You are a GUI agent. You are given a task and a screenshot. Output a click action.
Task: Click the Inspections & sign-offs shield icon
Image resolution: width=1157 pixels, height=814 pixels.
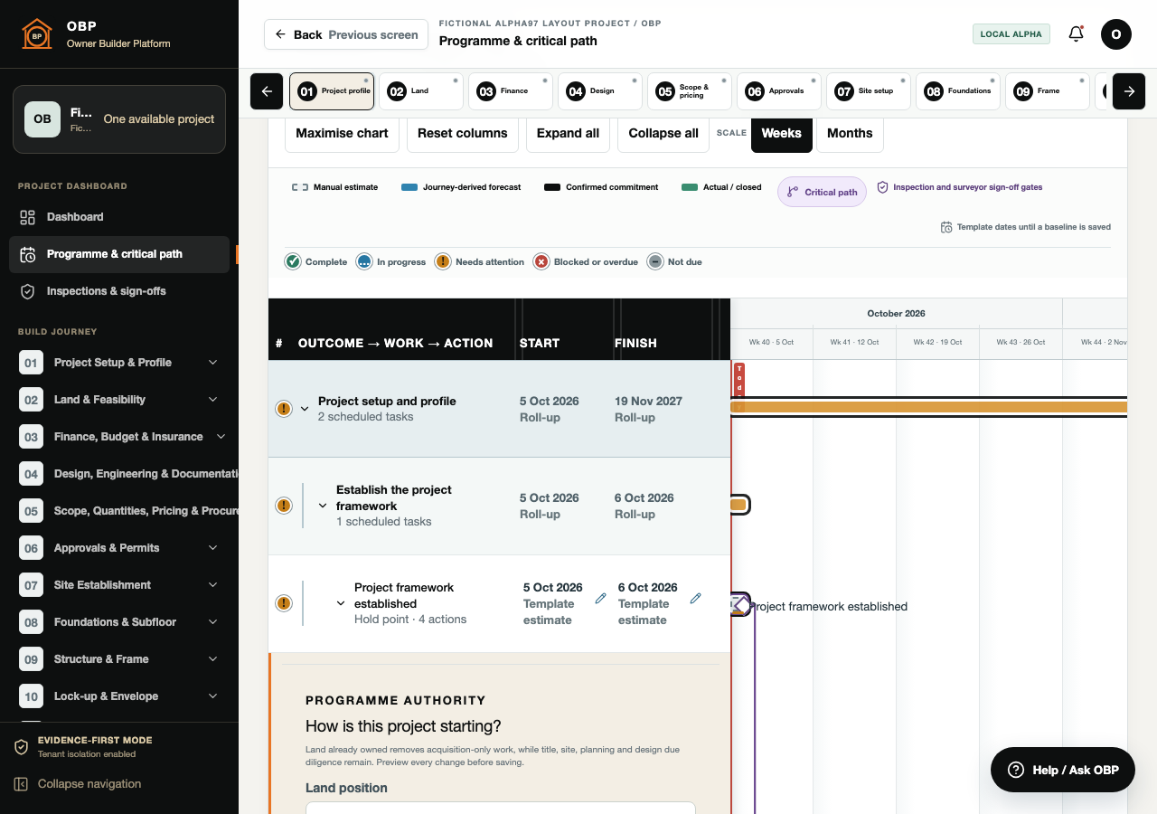click(28, 291)
